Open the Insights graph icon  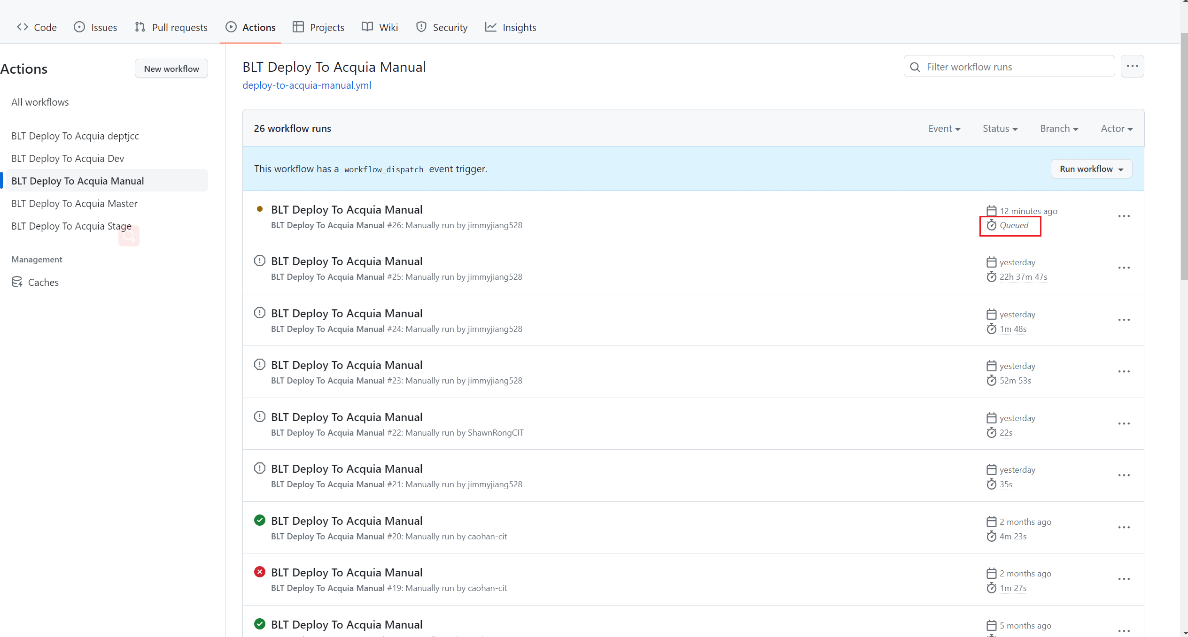tap(490, 27)
